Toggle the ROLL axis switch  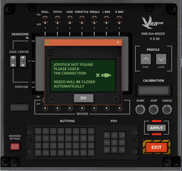[45, 20]
